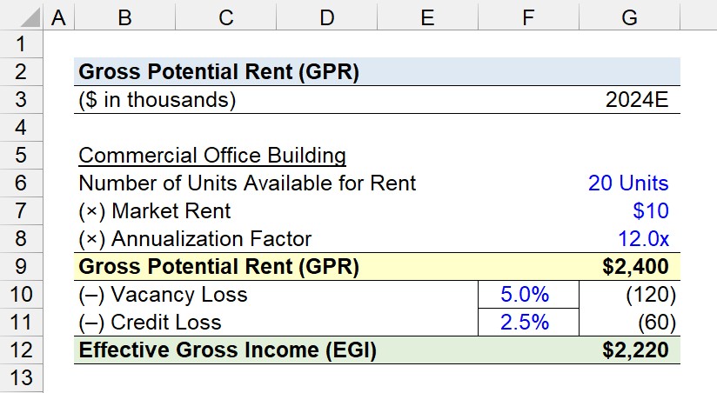Select column B header

click(x=124, y=17)
